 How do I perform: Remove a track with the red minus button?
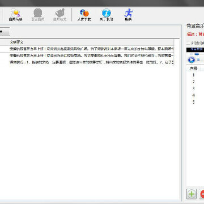202,194
